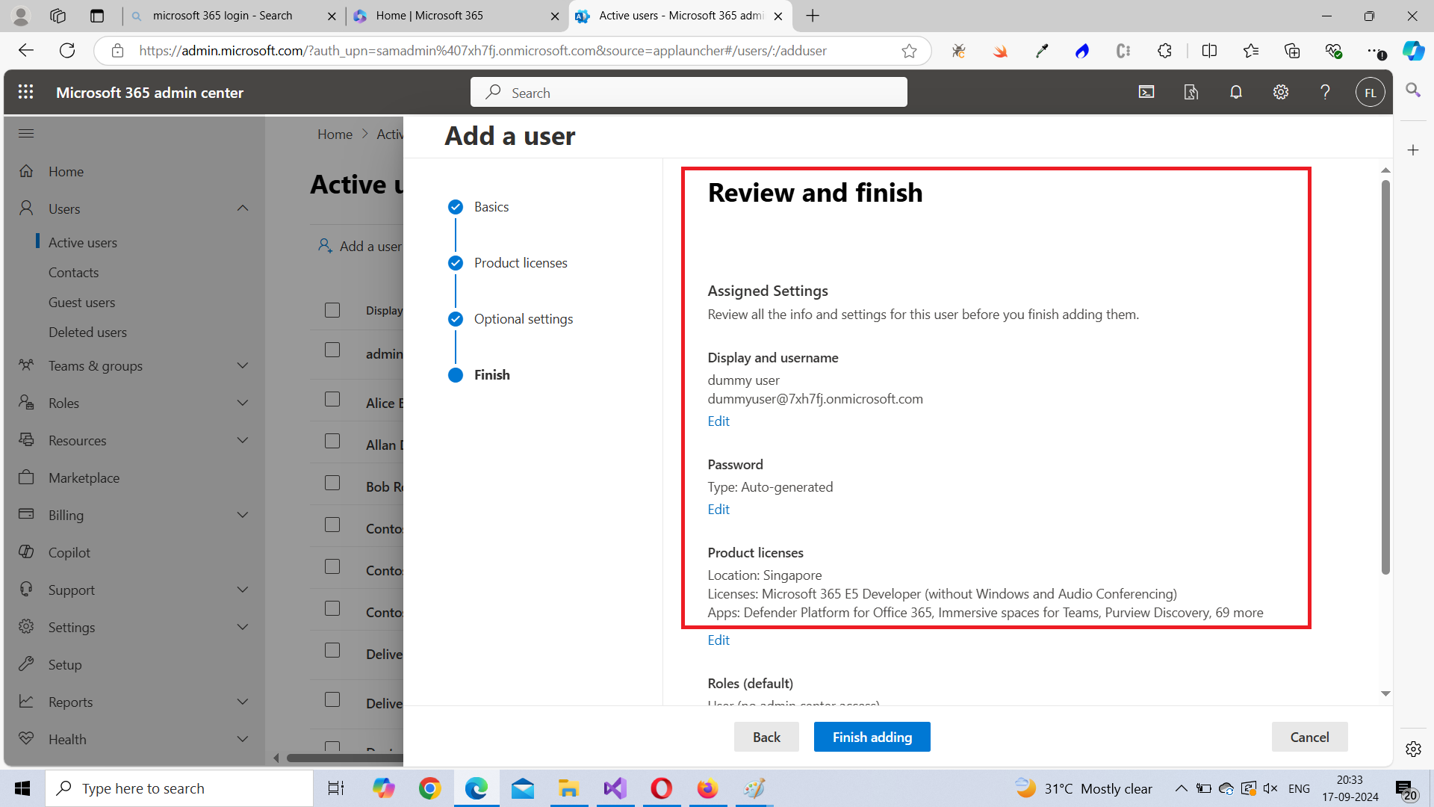The height and width of the screenshot is (807, 1434).
Task: Collapse navigation with hamburger menu icon
Action: [26, 133]
